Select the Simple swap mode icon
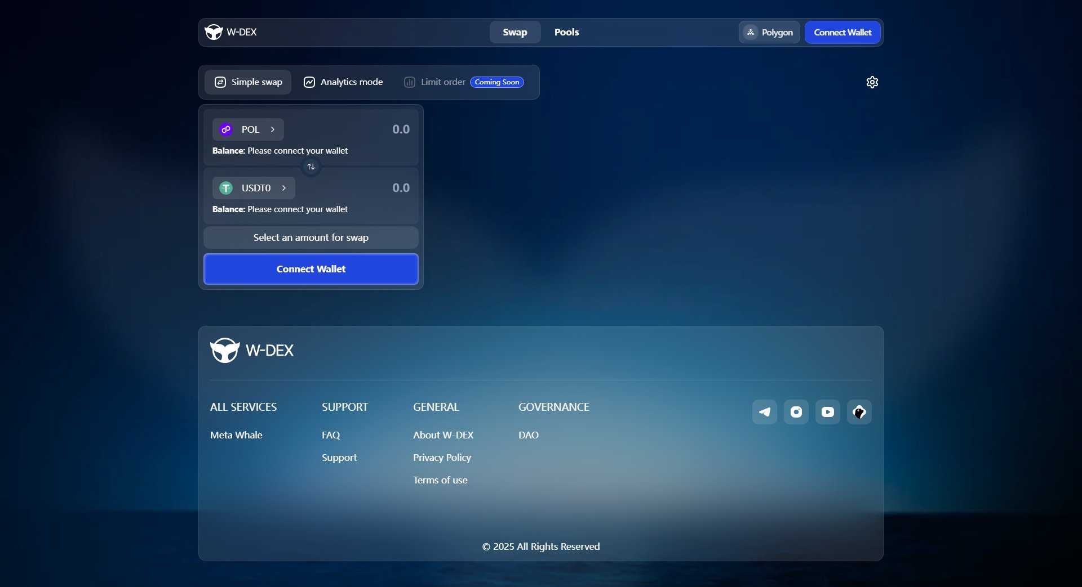The height and width of the screenshot is (587, 1082). coord(220,82)
